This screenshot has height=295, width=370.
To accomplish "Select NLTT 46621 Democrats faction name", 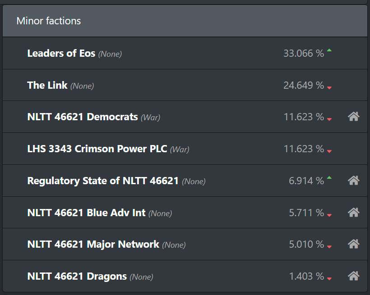I will 83,117.
